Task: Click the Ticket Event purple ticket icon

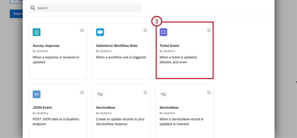Action: click(x=164, y=32)
